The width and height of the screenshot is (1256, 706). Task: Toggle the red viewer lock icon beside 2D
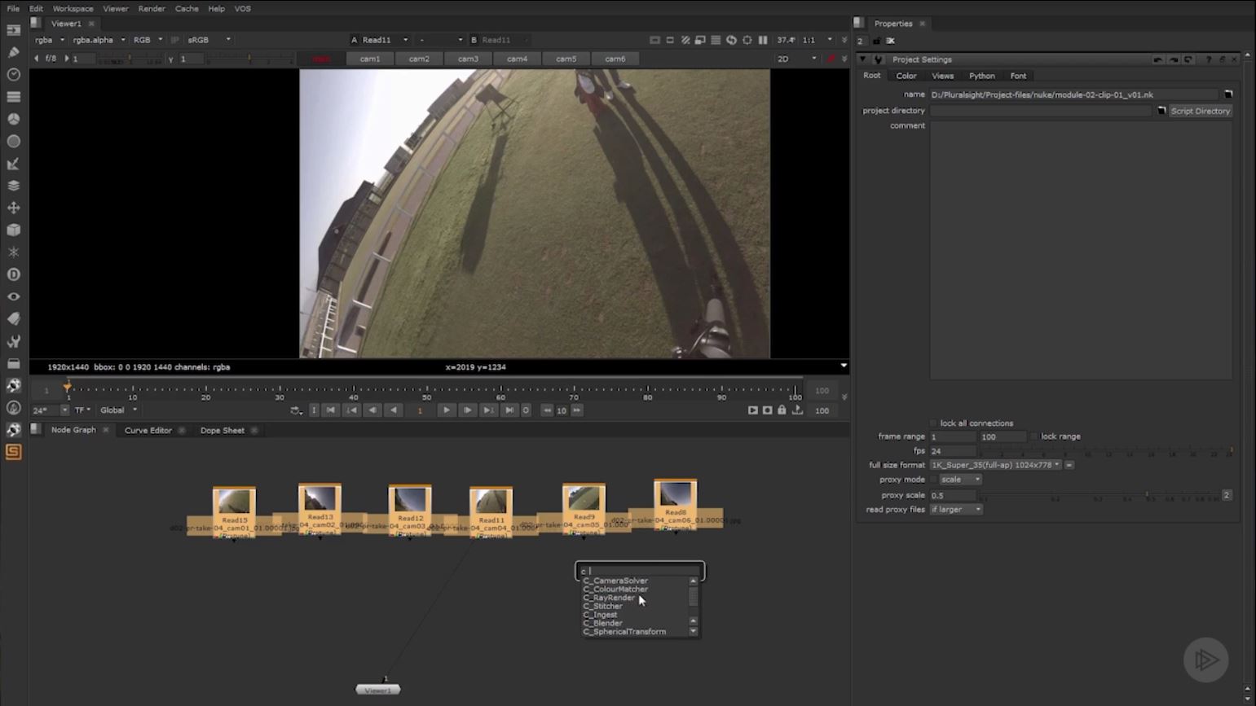[831, 59]
